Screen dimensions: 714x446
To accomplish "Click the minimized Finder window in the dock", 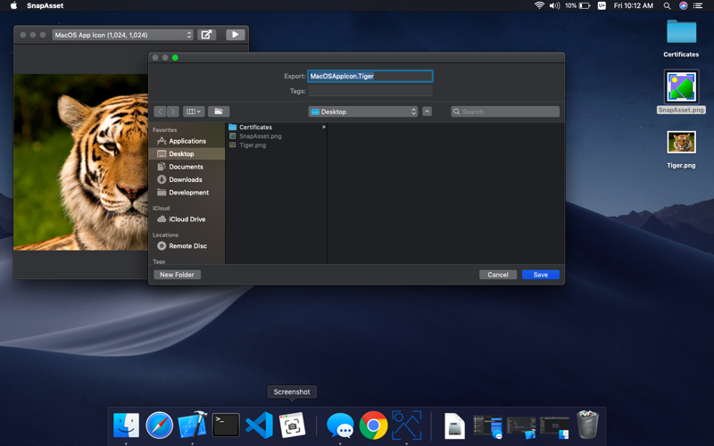I will (554, 428).
